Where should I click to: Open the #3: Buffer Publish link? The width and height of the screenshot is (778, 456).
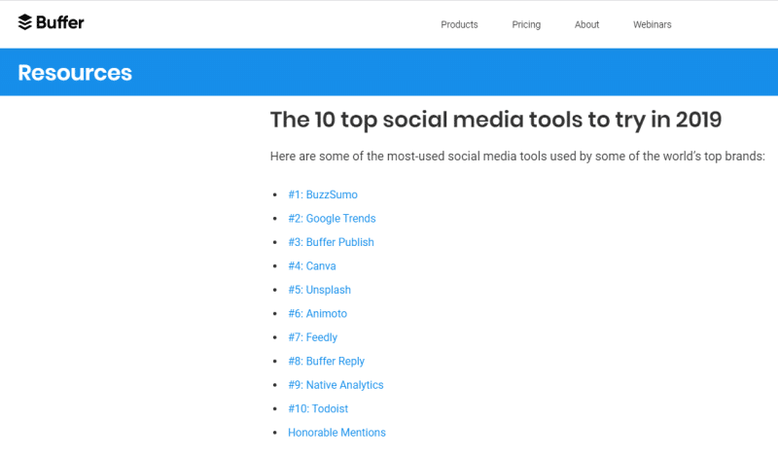coord(331,242)
